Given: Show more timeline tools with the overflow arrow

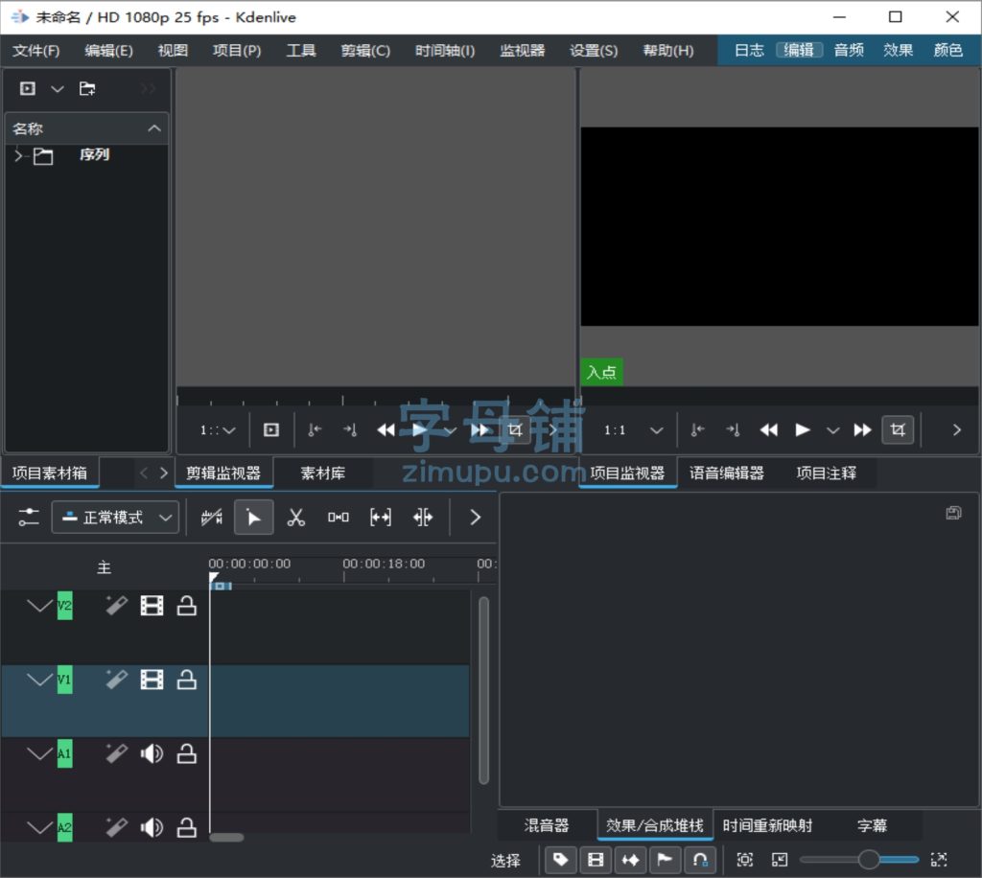Looking at the screenshot, I should pos(476,518).
